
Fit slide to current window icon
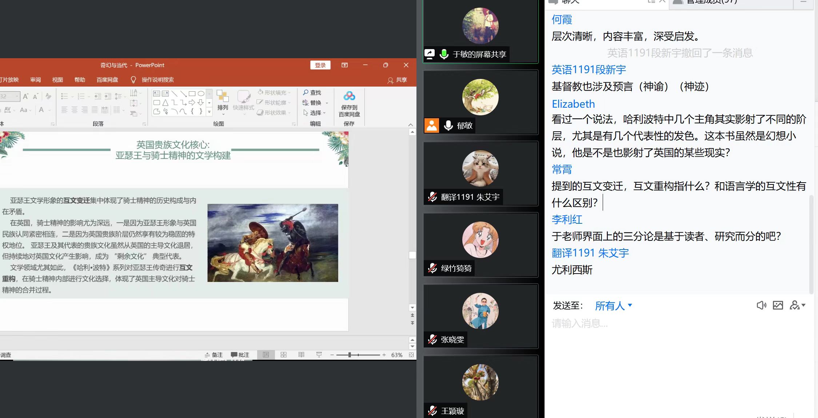coord(411,355)
